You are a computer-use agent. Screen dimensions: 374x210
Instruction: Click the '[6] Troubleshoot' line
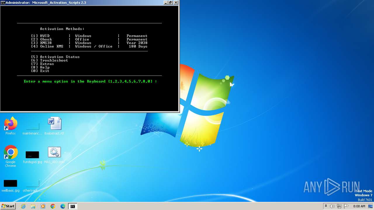point(49,60)
